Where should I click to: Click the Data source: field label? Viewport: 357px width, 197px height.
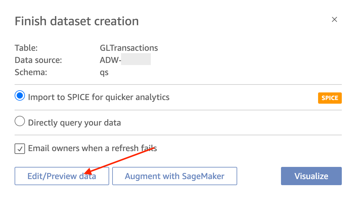pos(38,60)
